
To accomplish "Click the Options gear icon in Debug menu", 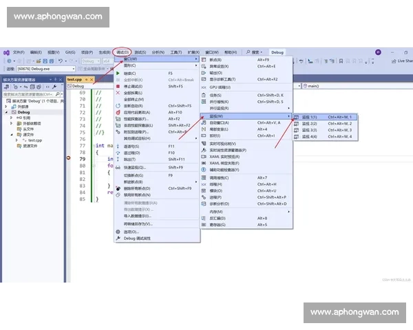I will (118, 232).
